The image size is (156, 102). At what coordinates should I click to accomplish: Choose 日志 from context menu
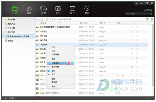pos(61,51)
